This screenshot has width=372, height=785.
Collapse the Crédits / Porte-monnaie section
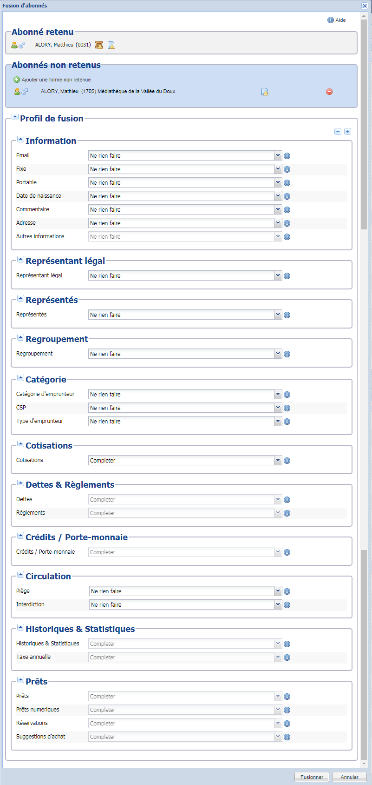20,536
